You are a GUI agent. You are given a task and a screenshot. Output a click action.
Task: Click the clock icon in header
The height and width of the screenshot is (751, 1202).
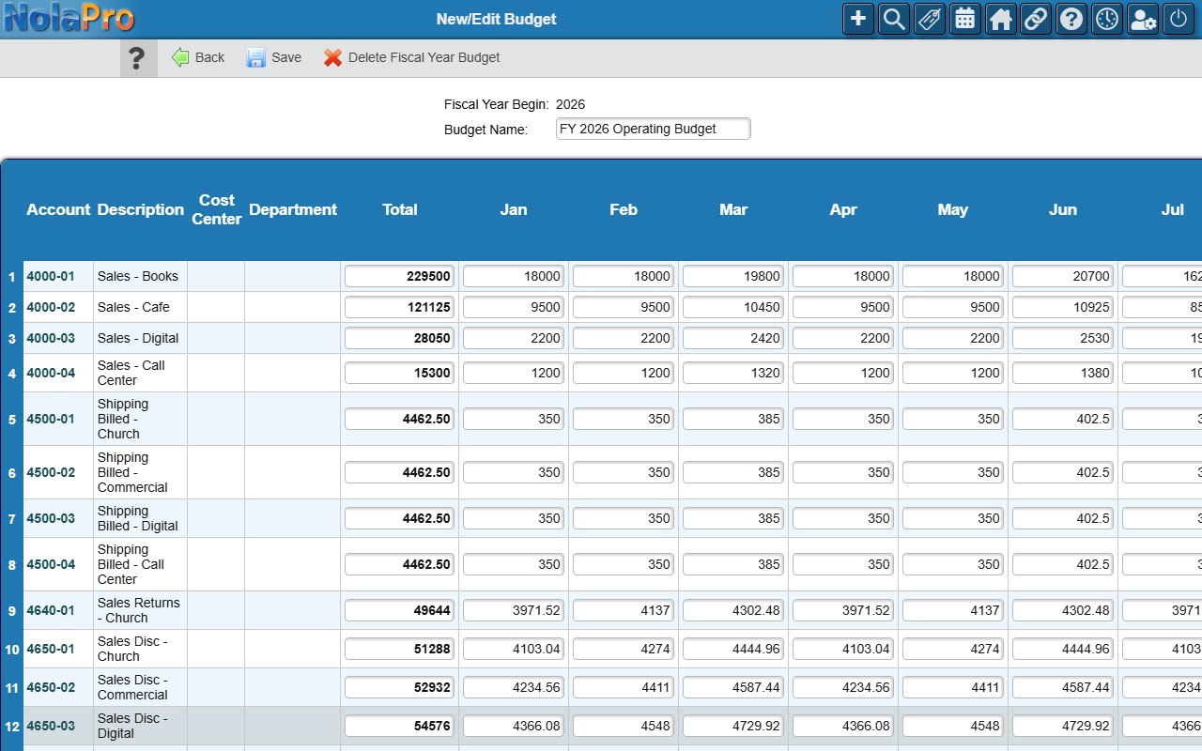(1107, 19)
